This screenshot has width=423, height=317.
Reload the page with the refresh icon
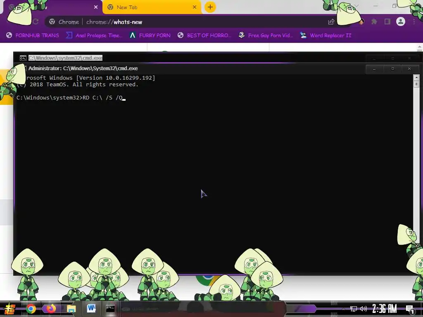(36, 21)
